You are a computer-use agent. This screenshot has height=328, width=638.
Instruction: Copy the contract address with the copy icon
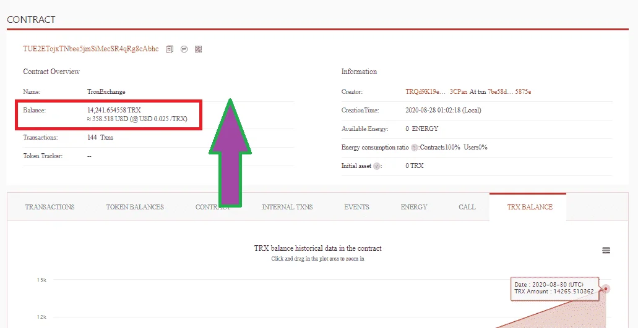point(170,49)
